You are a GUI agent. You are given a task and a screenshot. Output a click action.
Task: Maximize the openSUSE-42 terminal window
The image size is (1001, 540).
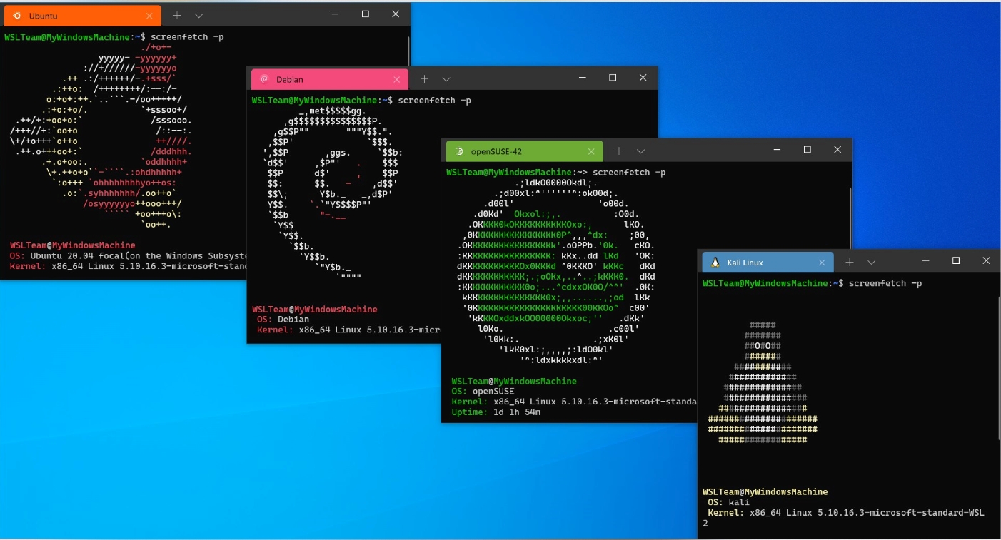(808, 150)
